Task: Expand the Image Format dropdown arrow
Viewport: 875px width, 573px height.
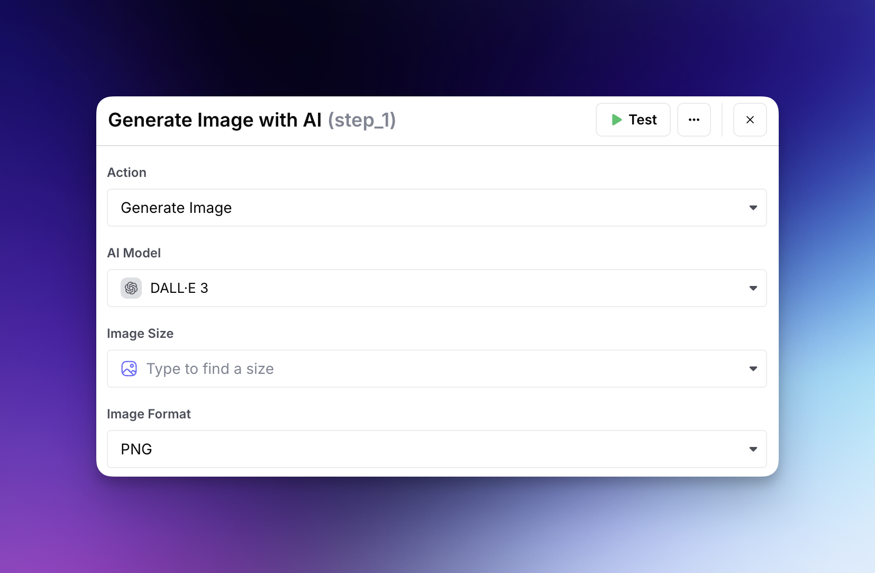Action: click(x=753, y=449)
